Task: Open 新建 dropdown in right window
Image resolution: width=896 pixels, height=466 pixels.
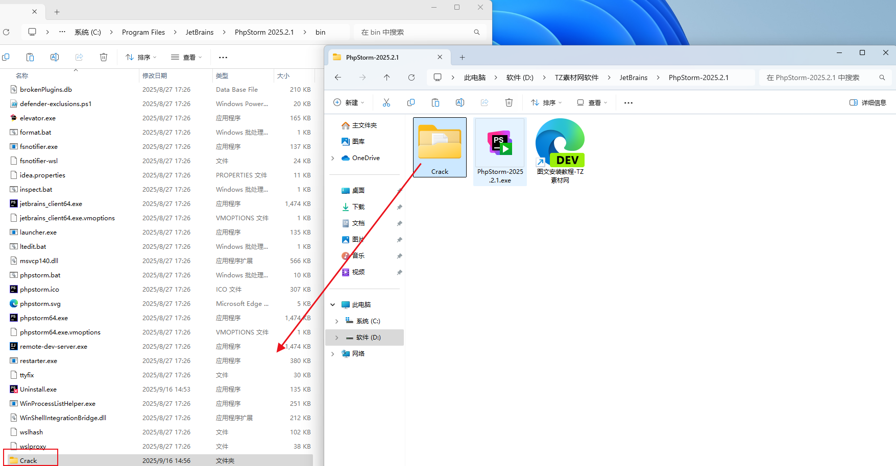Action: [x=349, y=102]
